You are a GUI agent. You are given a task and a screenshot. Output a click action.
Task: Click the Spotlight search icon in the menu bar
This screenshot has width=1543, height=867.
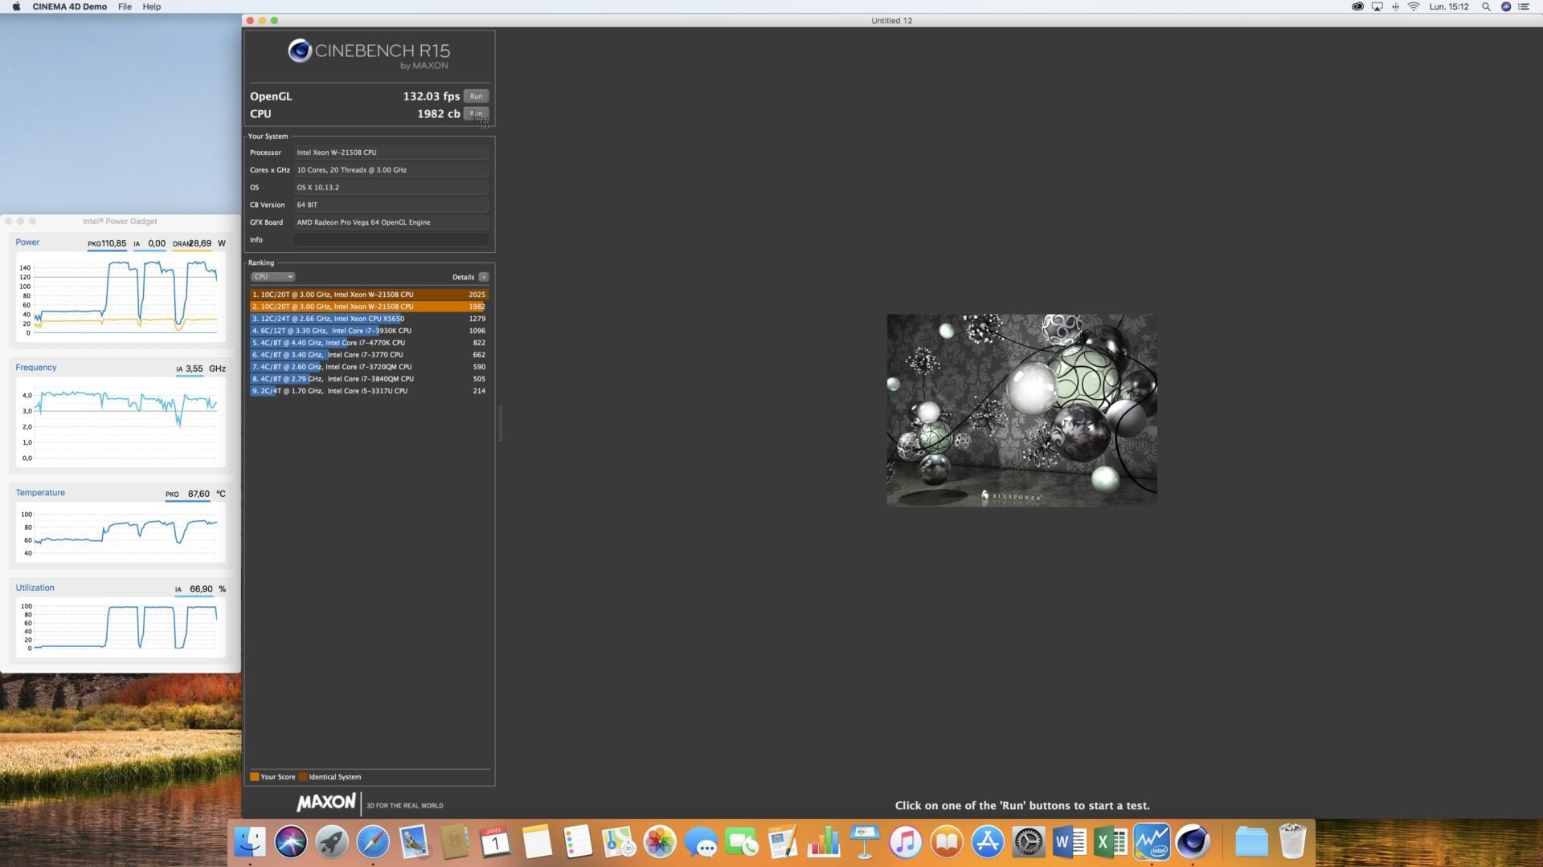coord(1486,6)
